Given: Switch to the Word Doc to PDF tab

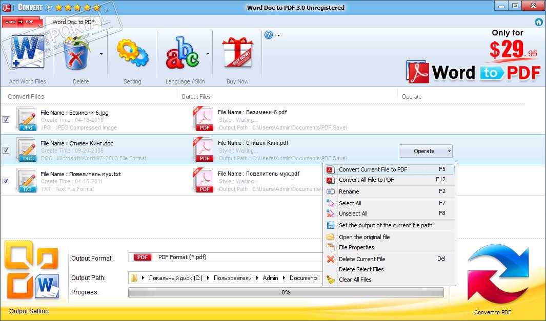Looking at the screenshot, I should click(x=73, y=22).
